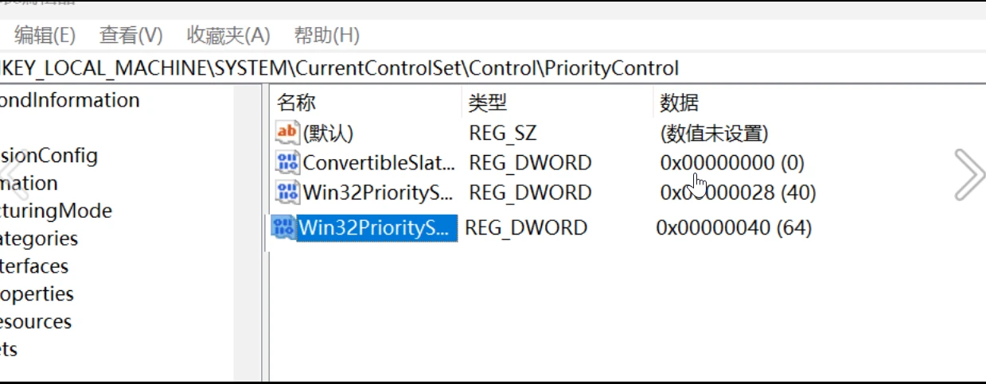Click the DWORD icon of the Win32PriorityS entry valued 40
986x384 pixels.
[286, 192]
